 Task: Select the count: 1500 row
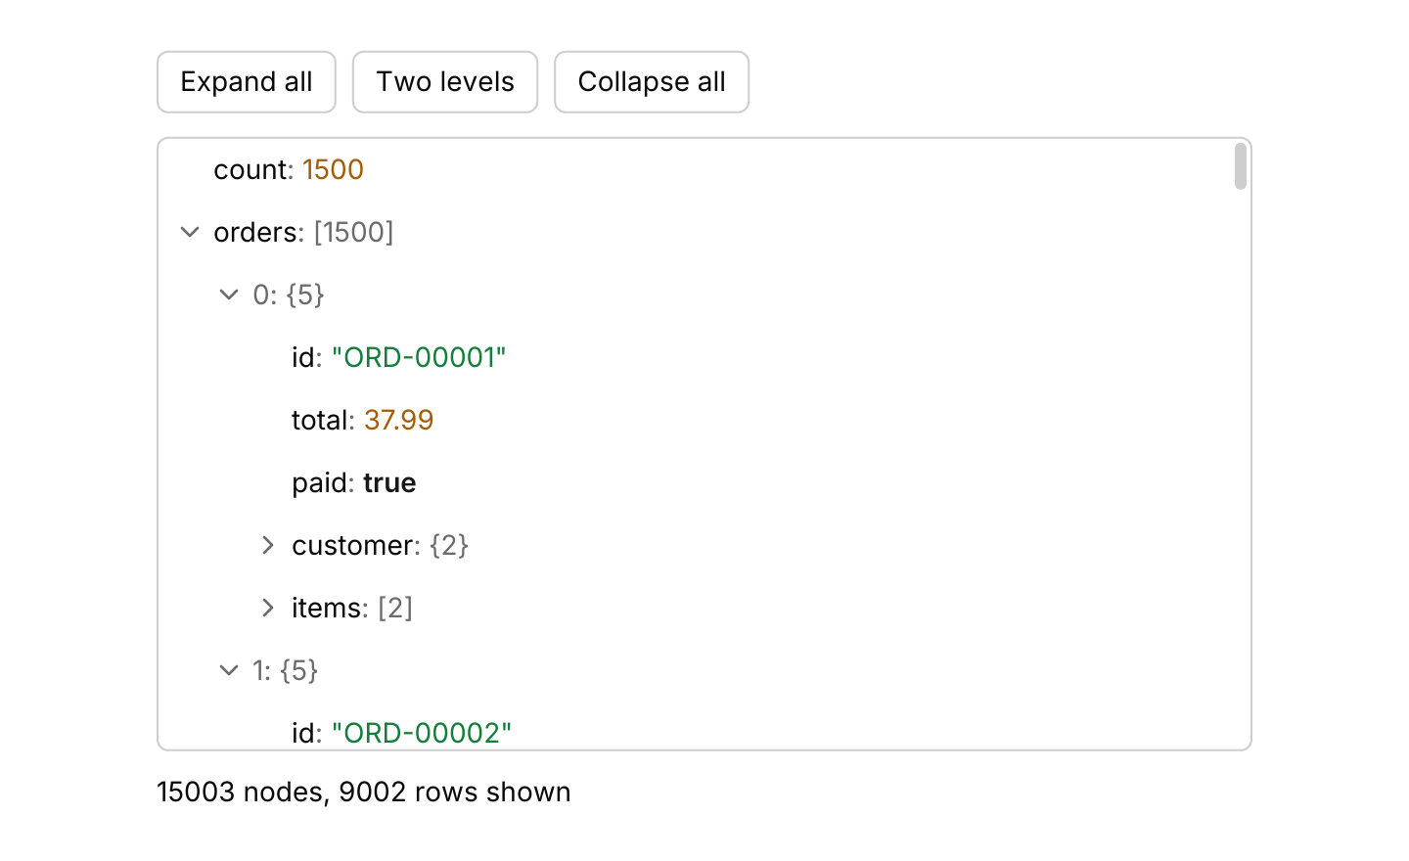[x=704, y=169]
